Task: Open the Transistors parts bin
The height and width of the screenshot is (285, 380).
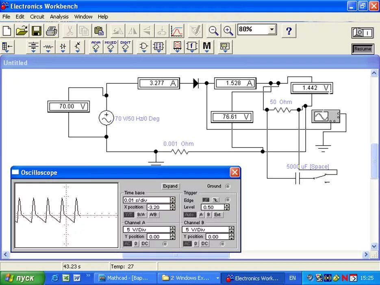Action: pyautogui.click(x=78, y=46)
